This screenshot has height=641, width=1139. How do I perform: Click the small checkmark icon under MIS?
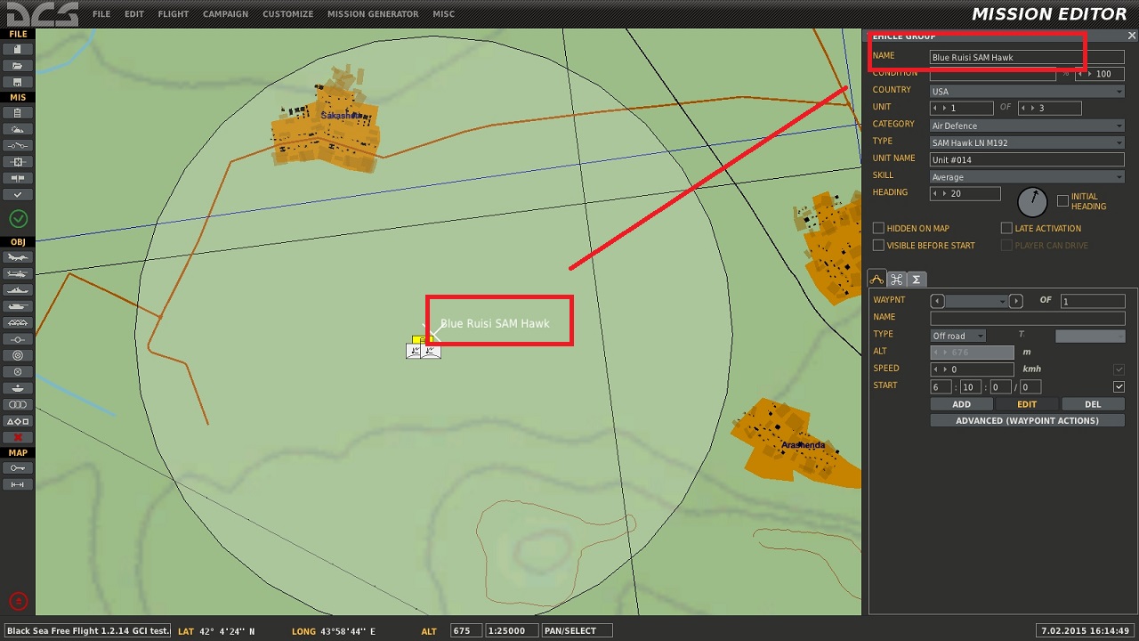click(x=18, y=194)
